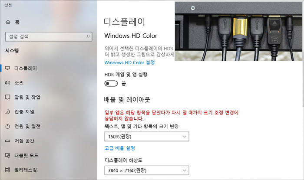
Task: Click the Home (홈) house icon
Action: pyautogui.click(x=8, y=22)
